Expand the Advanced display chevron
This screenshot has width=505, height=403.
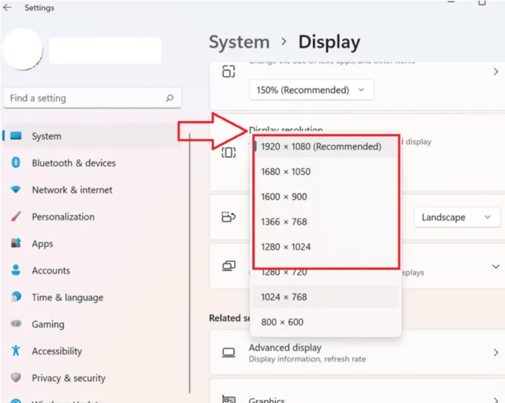pos(495,352)
